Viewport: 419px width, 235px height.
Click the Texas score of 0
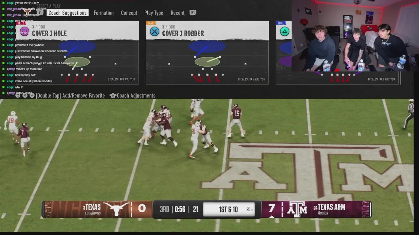point(142,209)
